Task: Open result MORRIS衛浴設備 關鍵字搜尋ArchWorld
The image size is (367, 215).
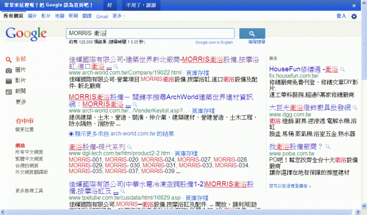Action: (x=161, y=100)
